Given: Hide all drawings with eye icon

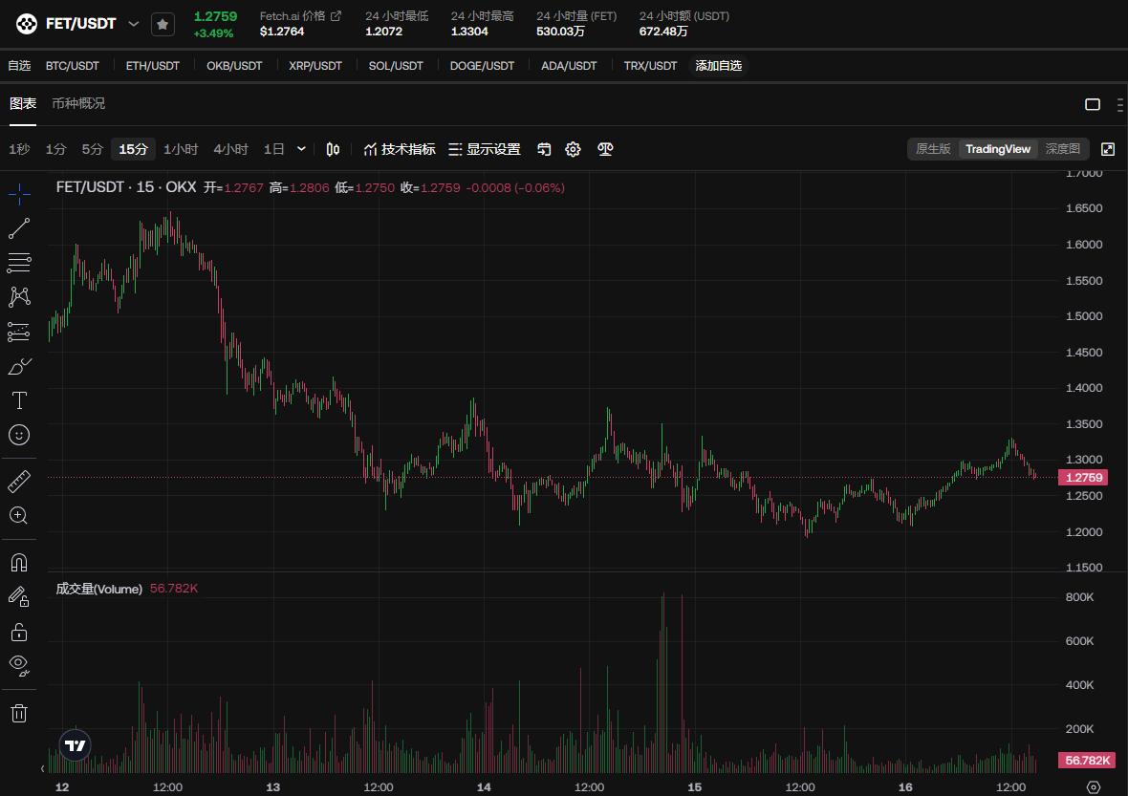Looking at the screenshot, I should [19, 664].
